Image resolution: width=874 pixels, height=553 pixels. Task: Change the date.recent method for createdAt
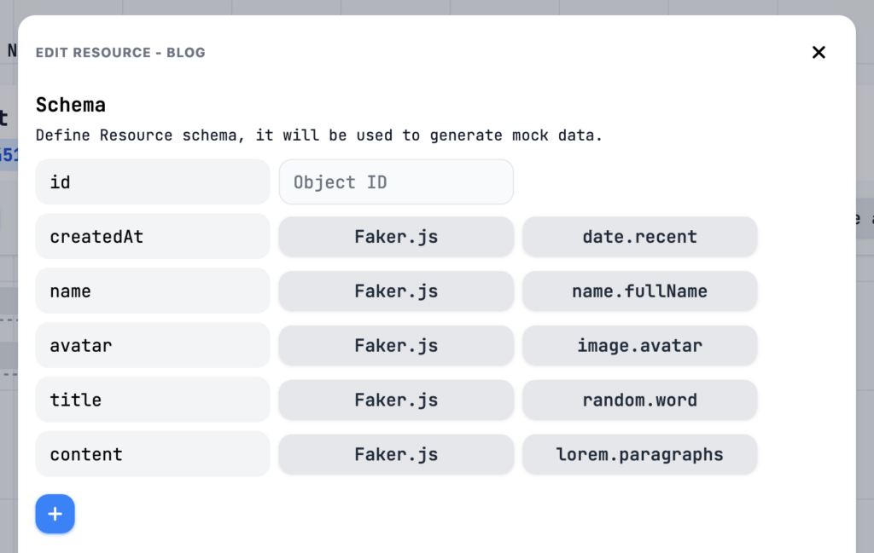(x=638, y=236)
